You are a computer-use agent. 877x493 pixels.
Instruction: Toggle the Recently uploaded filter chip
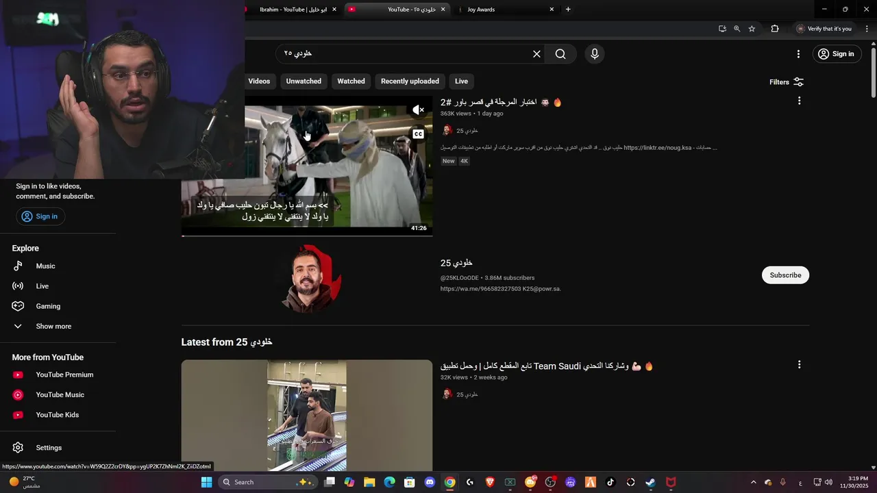[x=410, y=81]
